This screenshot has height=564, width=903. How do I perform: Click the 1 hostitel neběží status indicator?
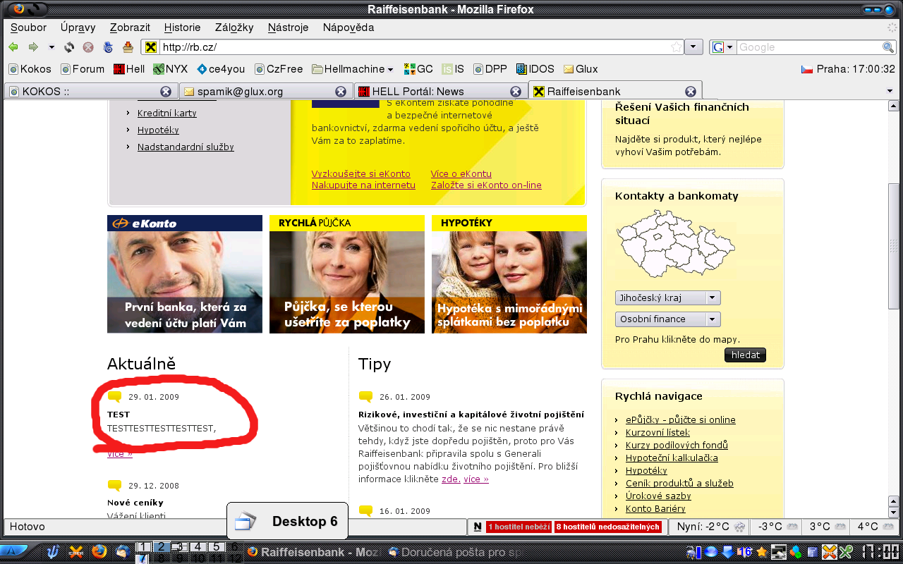coord(519,527)
